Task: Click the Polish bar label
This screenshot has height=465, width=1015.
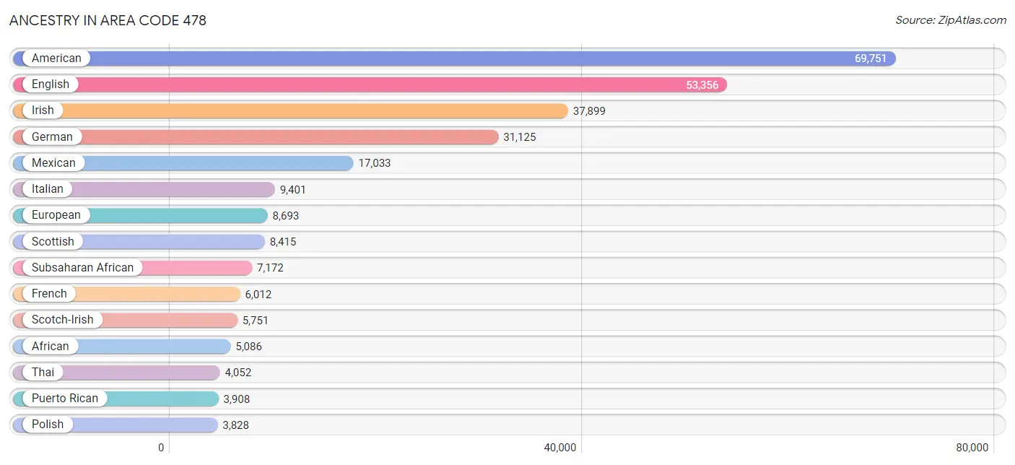Action: pos(48,425)
